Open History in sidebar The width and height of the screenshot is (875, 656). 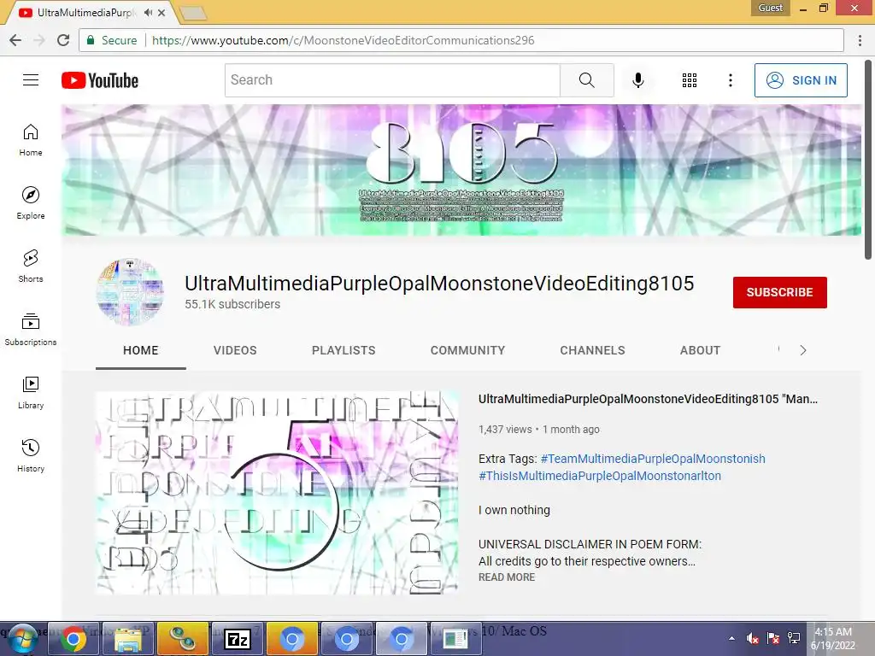click(x=31, y=456)
